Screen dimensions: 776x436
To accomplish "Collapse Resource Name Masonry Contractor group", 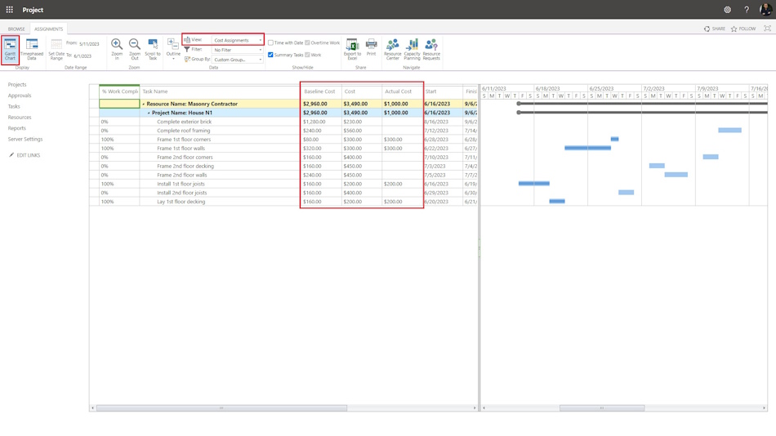I will (144, 104).
